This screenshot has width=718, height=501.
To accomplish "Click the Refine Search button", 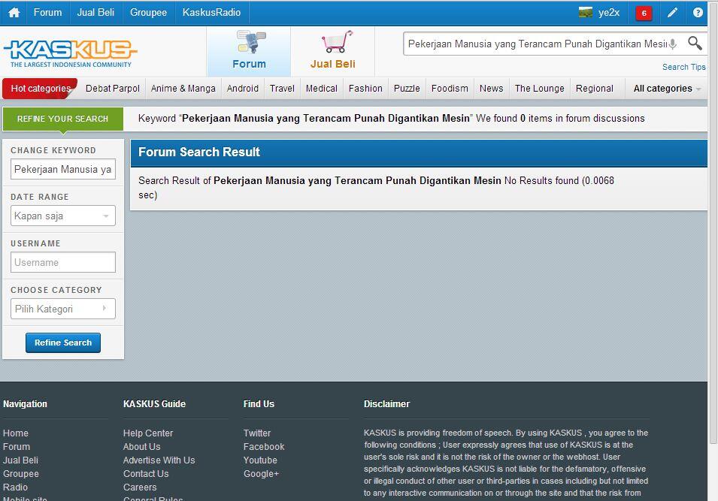I will [x=62, y=343].
